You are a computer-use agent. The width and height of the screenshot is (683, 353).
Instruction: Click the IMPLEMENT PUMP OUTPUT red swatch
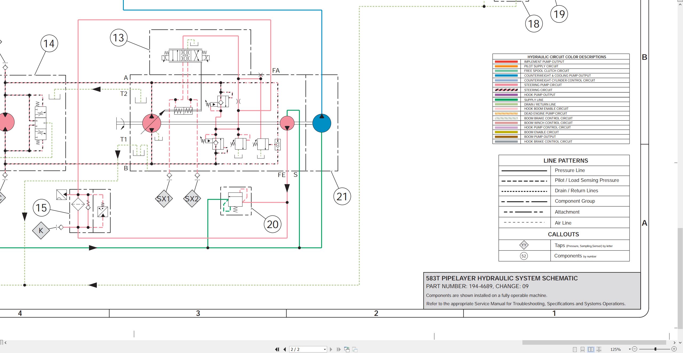click(506, 62)
